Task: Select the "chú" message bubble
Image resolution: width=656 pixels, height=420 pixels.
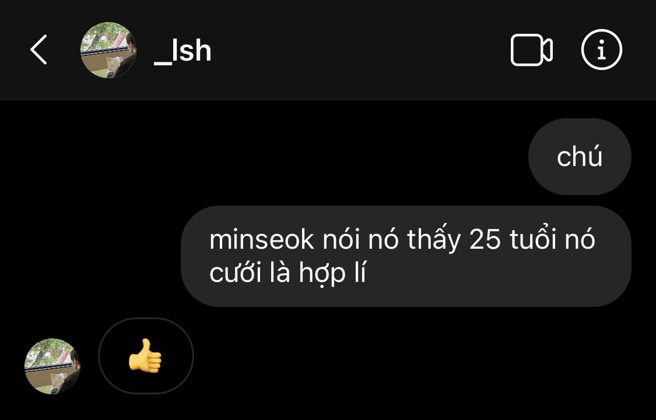Action: point(580,156)
